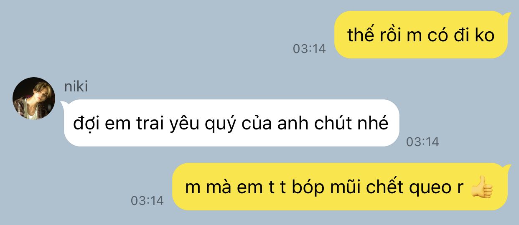Tap the message 'thế rồi m có đi ko'
This screenshot has width=519, height=225.
click(x=422, y=35)
